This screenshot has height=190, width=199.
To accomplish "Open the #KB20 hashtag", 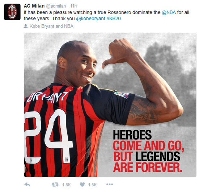I will point(114,18).
